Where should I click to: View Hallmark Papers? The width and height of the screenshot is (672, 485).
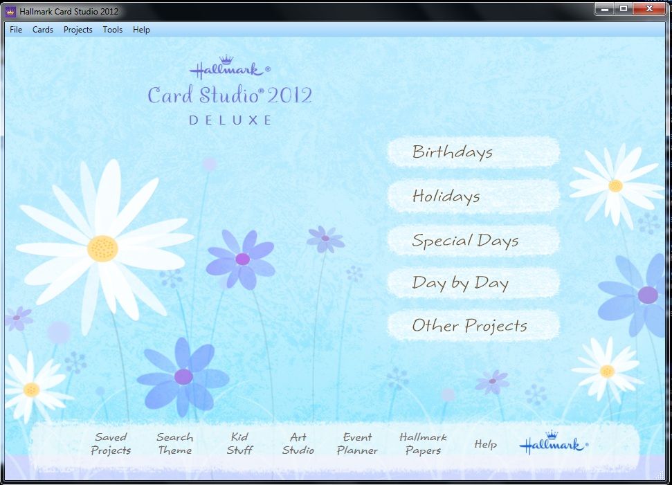423,444
